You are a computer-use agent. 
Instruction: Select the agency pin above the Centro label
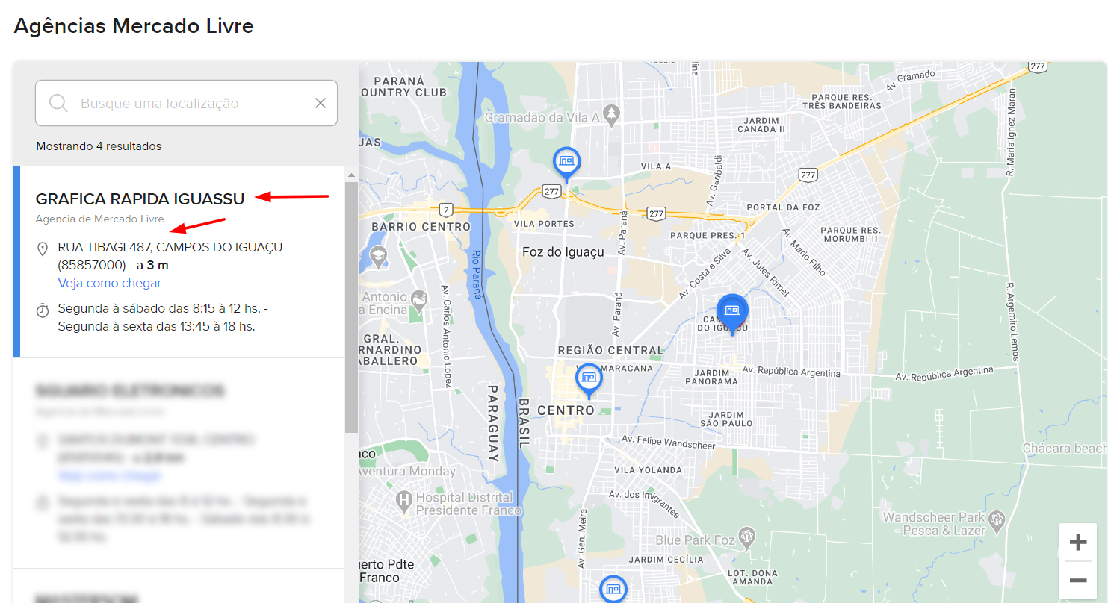tap(589, 379)
